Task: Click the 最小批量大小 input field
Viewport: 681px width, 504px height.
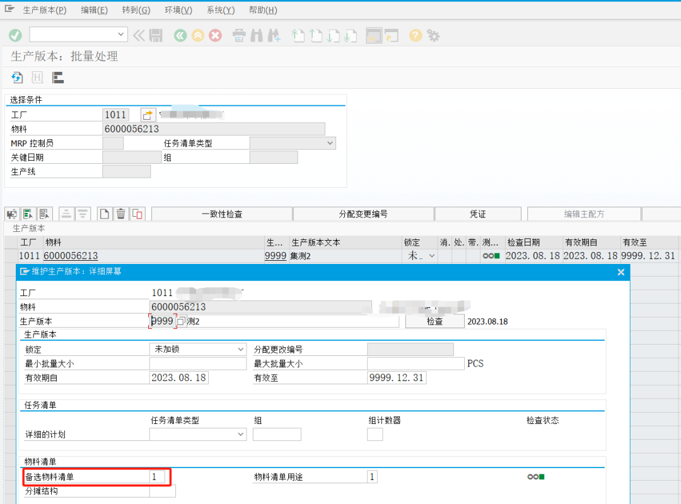Action: tap(197, 364)
